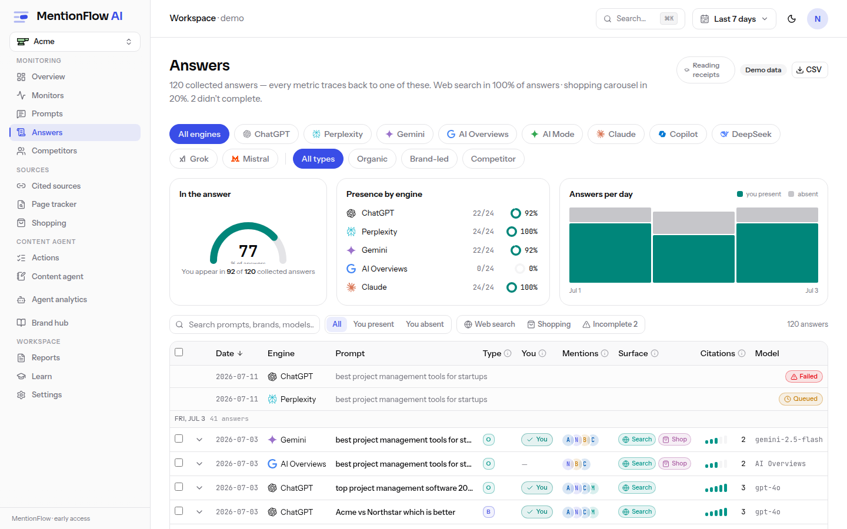Click Perplexity 100% presence ring
Viewport: 847px width, 529px height.
coord(512,232)
